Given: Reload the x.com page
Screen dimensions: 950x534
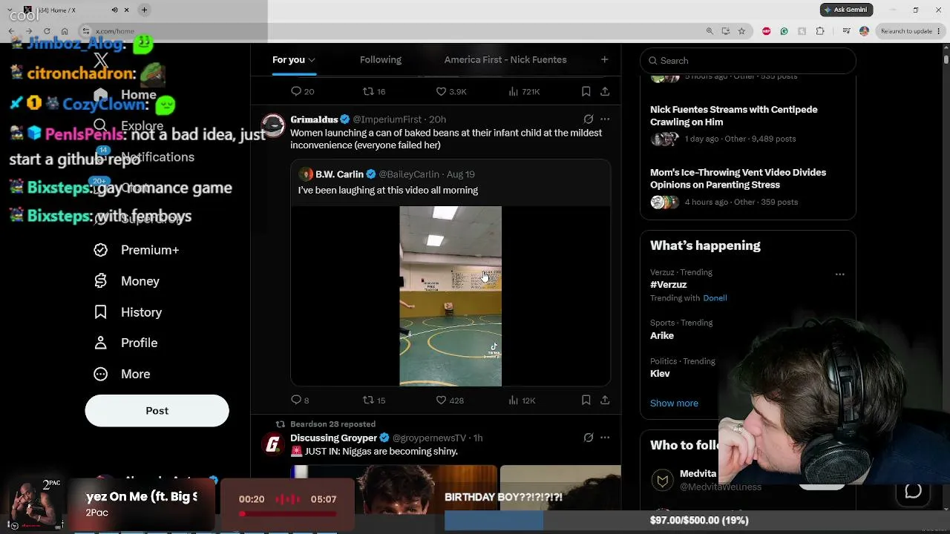Looking at the screenshot, I should (47, 31).
